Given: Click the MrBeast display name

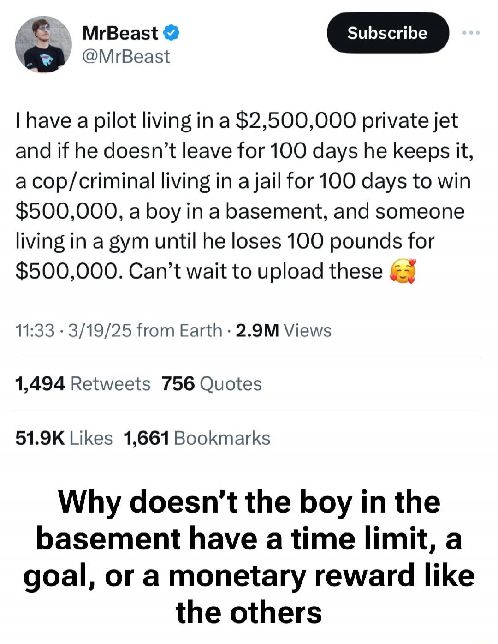Looking at the screenshot, I should coord(120,33).
